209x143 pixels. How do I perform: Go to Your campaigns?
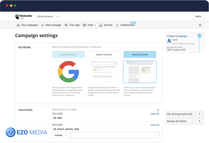point(30,25)
